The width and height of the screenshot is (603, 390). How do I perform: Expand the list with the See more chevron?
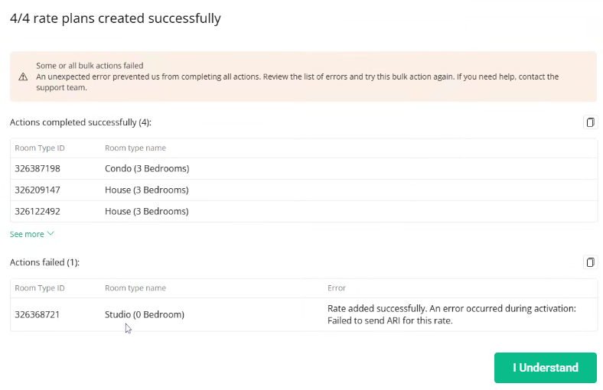(x=51, y=234)
